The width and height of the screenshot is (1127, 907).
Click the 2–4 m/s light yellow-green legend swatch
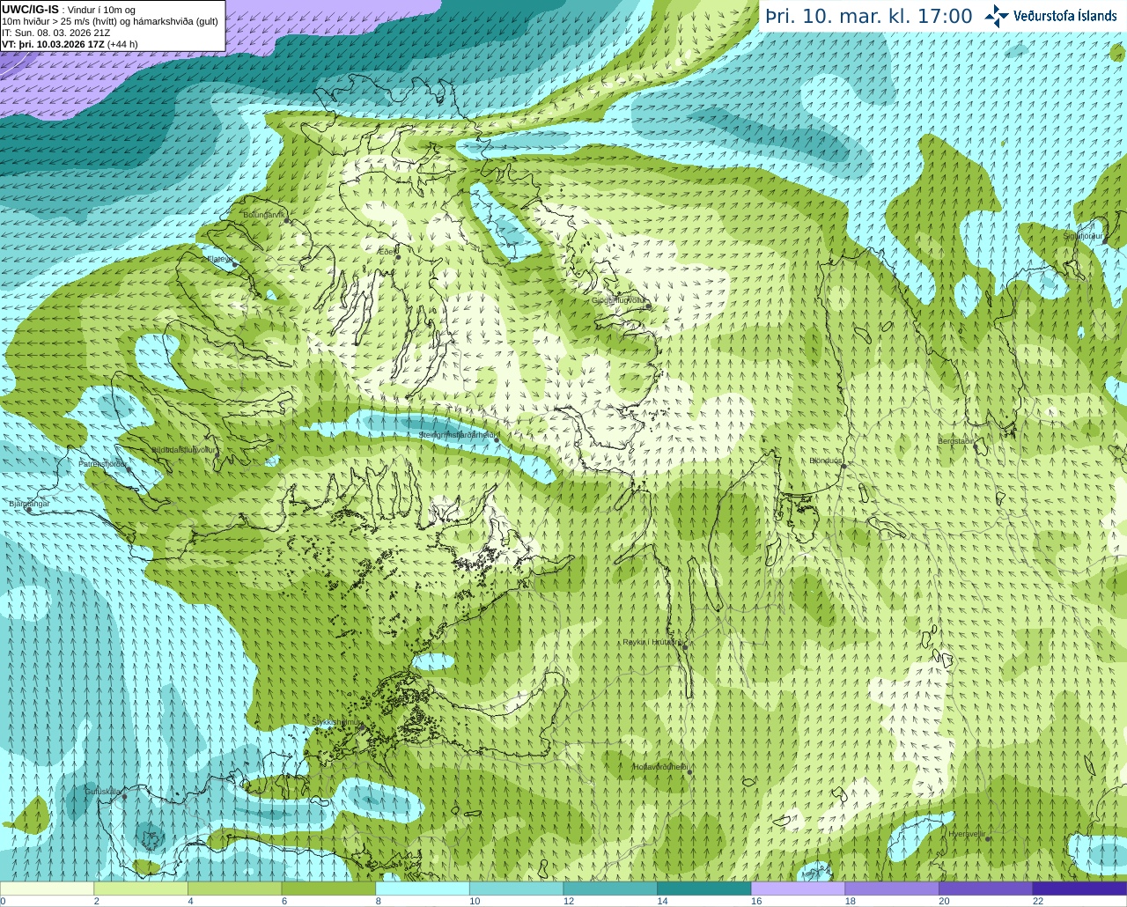tap(141, 889)
